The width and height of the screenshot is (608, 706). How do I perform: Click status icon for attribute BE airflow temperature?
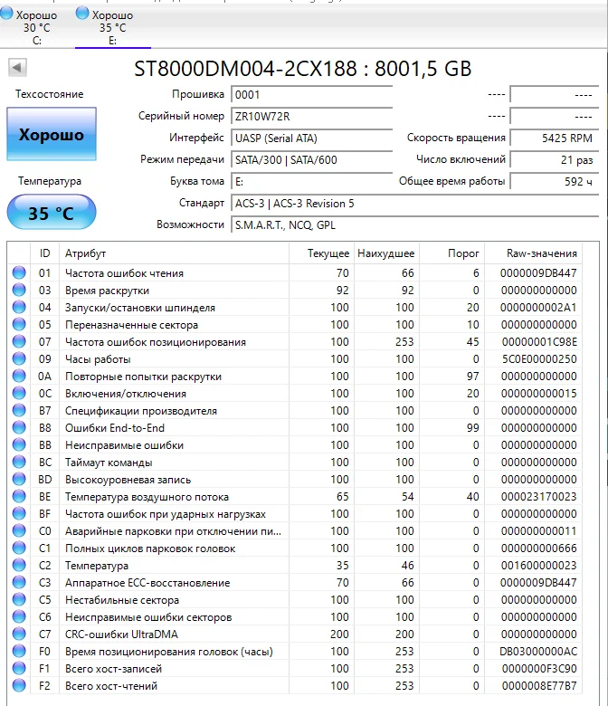coord(19,496)
